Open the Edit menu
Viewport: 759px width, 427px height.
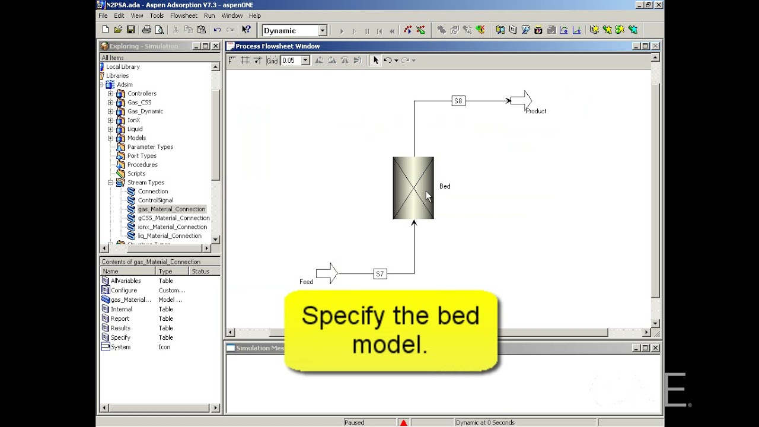119,15
